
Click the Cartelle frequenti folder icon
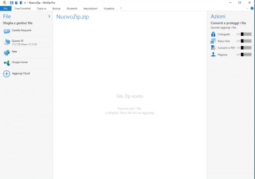click(x=7, y=31)
